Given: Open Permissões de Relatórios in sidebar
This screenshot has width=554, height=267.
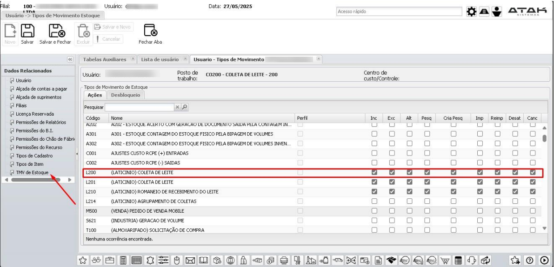Looking at the screenshot, I should point(41,123).
